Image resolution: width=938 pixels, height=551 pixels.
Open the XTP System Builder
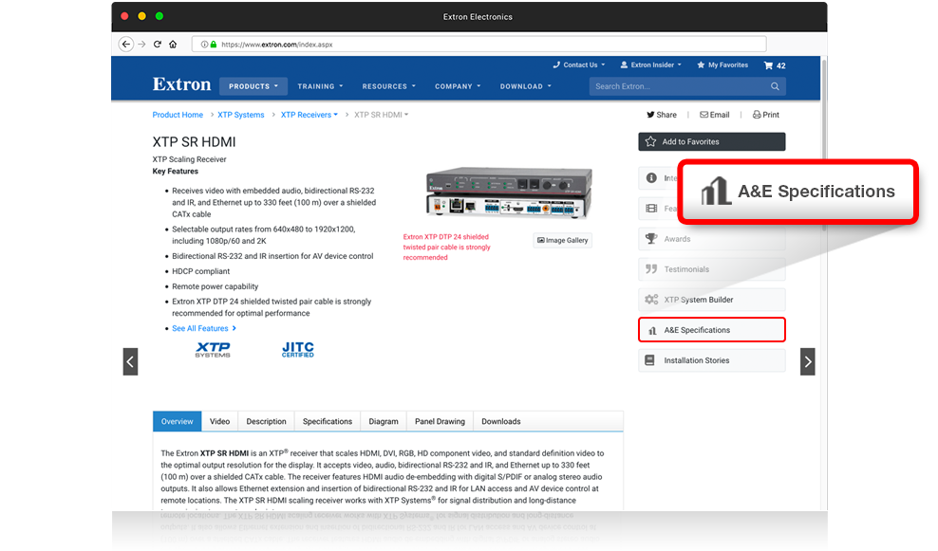coord(711,300)
